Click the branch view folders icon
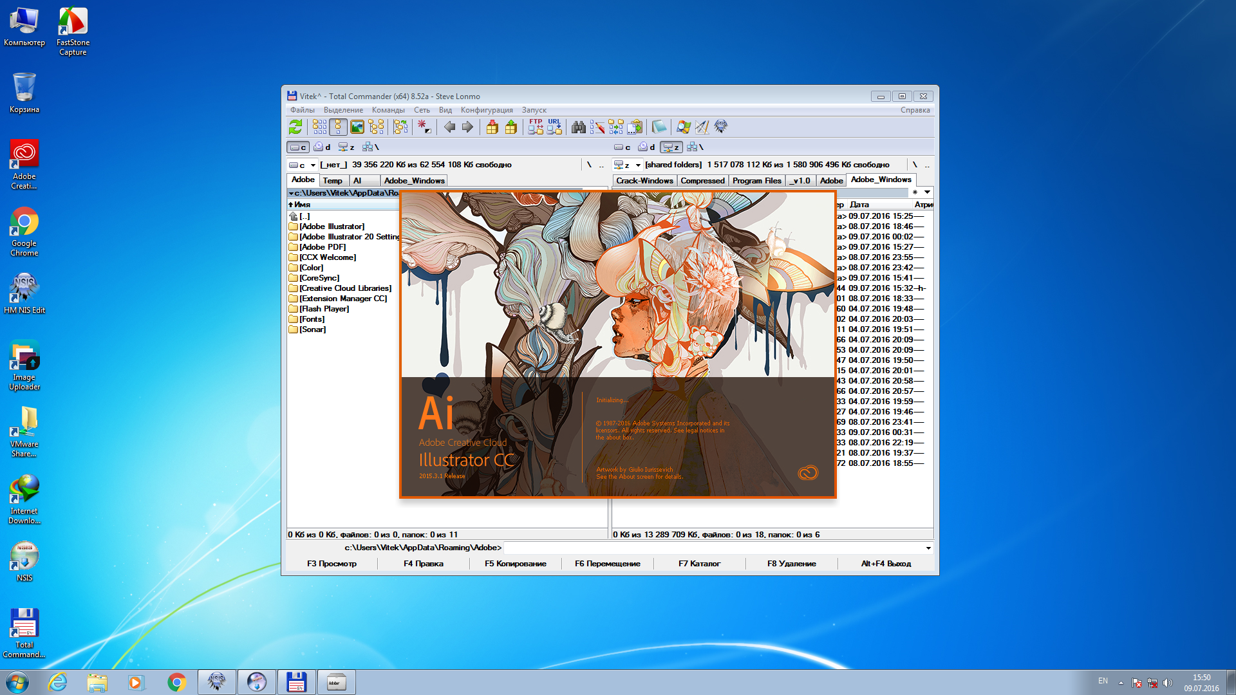This screenshot has height=695, width=1236. (x=400, y=127)
